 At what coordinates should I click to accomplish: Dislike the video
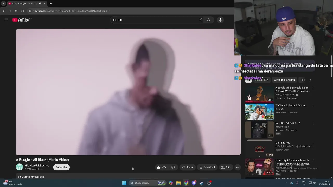[173, 167]
